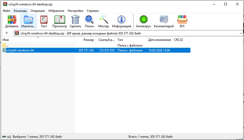Screen dimensions: 244x140
Task: Click Папка с файлами in v2rayN row
Action: [x=130, y=50]
